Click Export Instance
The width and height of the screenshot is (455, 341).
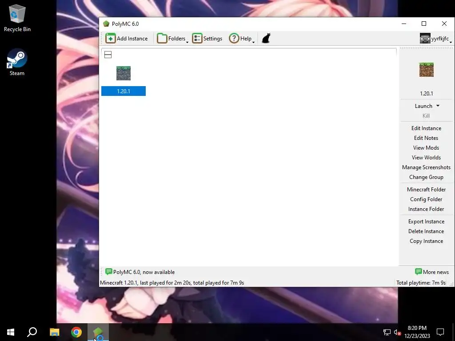[x=426, y=222]
